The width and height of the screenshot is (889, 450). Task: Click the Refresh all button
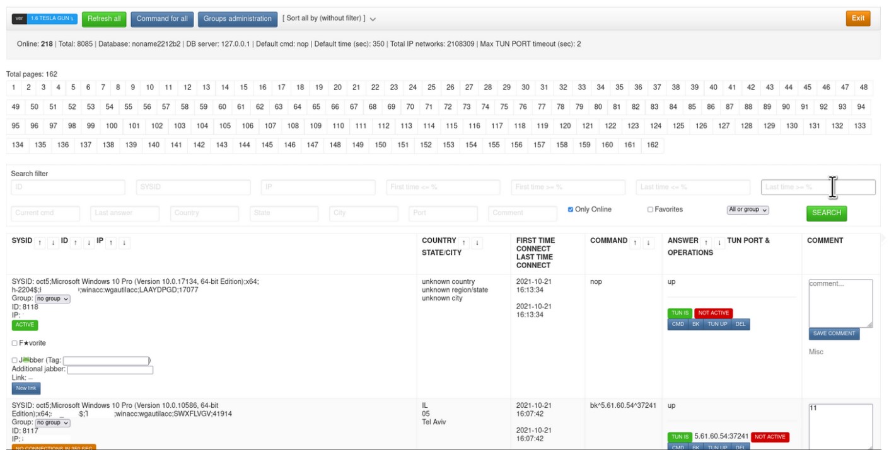pos(104,19)
